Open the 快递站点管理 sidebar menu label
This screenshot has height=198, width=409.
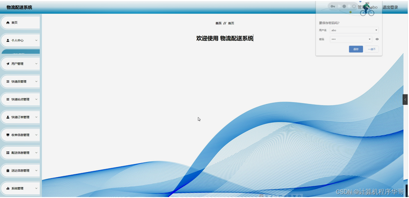[x=20, y=99]
